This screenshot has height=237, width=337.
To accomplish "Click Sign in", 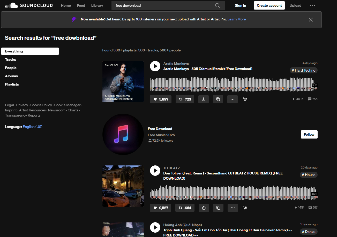I will pyautogui.click(x=240, y=5).
